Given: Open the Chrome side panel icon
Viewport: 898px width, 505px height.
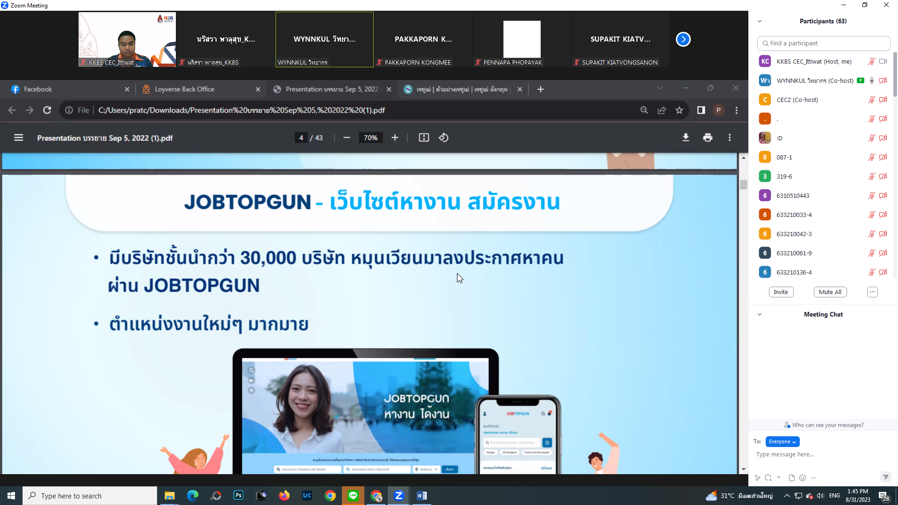Looking at the screenshot, I should click(701, 110).
